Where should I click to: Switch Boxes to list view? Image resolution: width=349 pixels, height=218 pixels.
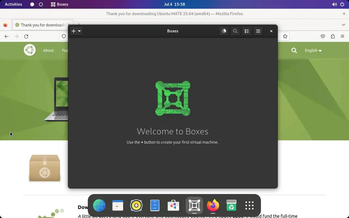tap(247, 31)
